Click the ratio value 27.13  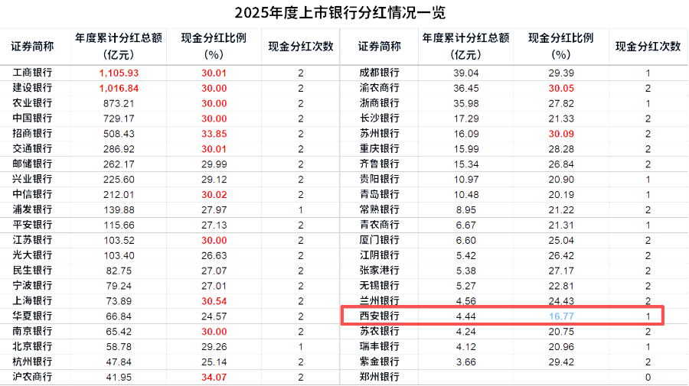click(x=214, y=225)
